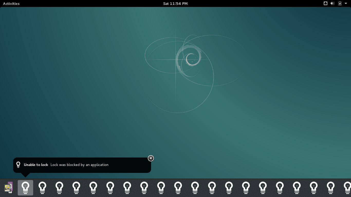
Task: Click the 'Unable to lock' notification title
Action: tap(36, 165)
